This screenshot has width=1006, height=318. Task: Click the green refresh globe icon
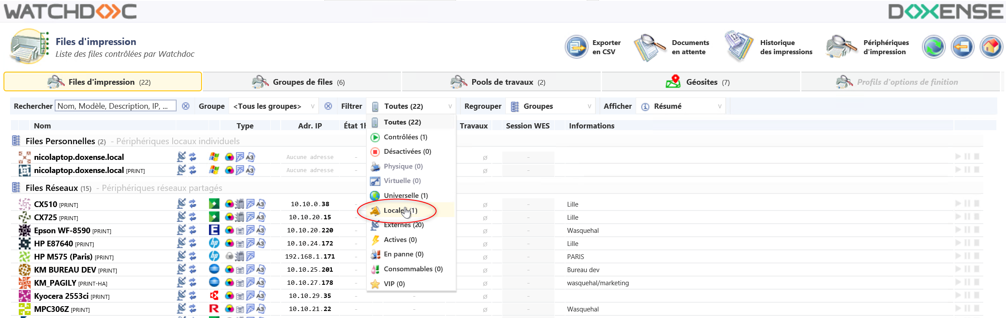tap(933, 47)
